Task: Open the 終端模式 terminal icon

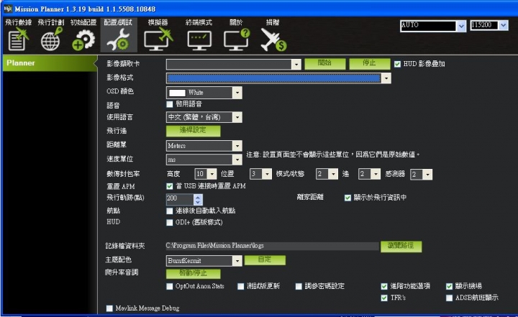Action: click(x=199, y=35)
